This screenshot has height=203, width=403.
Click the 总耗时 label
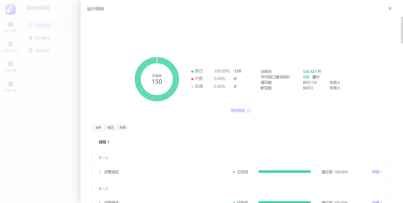click(x=266, y=72)
